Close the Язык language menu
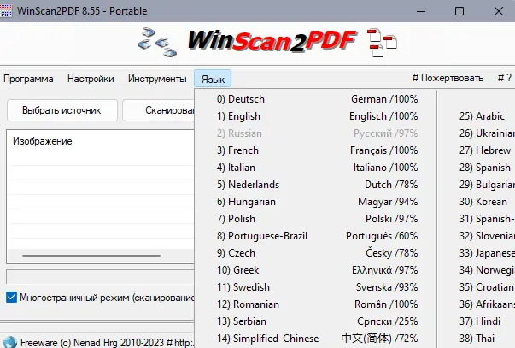This screenshot has height=348, width=515. (213, 79)
